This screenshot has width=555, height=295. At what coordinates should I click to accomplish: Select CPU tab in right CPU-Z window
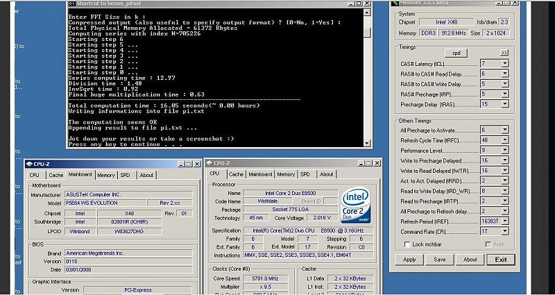click(214, 174)
